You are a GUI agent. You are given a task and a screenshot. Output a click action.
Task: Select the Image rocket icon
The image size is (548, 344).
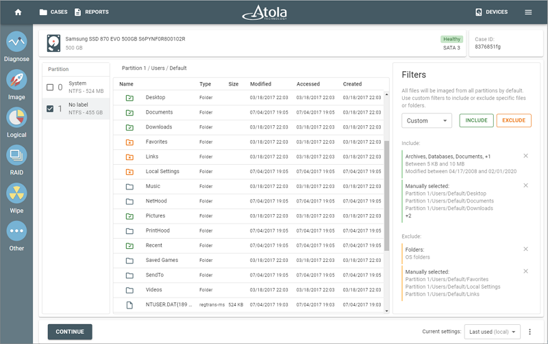pos(16,80)
